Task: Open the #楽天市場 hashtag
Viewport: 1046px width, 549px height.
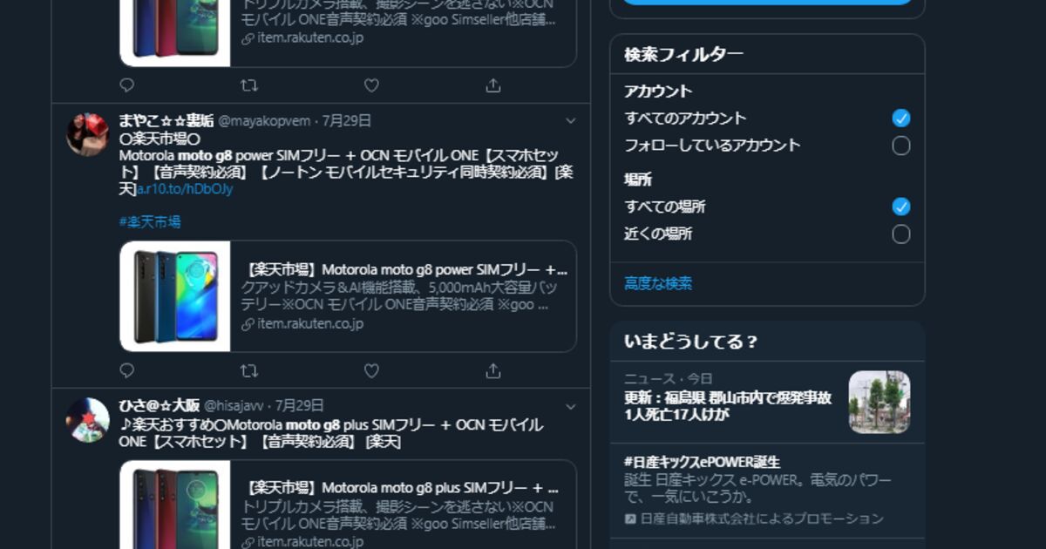Action: 150,222
